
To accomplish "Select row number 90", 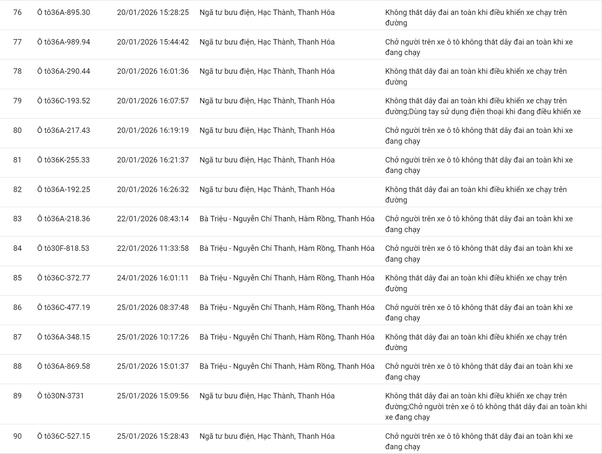I will tap(17, 436).
